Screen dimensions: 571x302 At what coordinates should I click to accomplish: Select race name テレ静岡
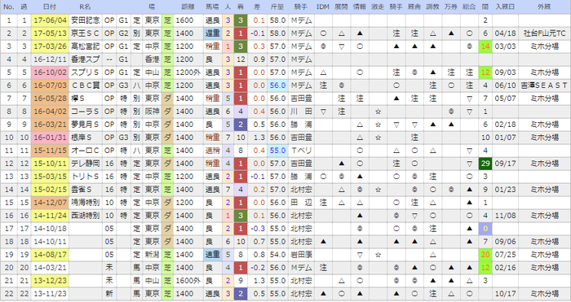click(86, 164)
